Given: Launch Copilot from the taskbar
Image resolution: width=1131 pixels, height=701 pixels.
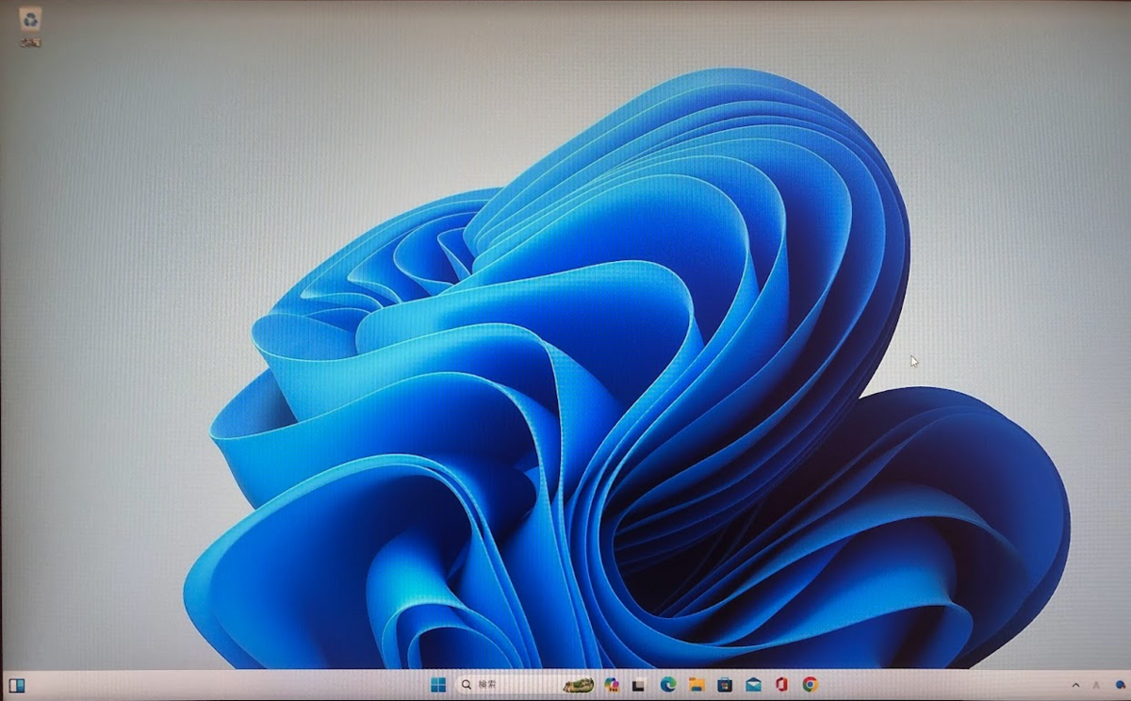Looking at the screenshot, I should click(612, 685).
